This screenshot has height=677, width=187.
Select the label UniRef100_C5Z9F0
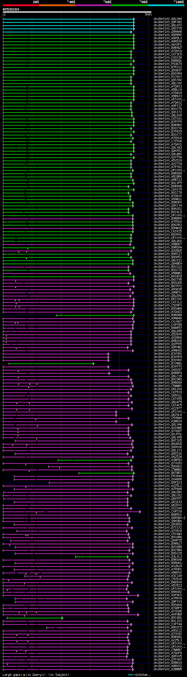click(x=168, y=306)
